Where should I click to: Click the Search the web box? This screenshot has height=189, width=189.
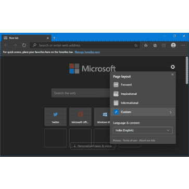(81, 93)
